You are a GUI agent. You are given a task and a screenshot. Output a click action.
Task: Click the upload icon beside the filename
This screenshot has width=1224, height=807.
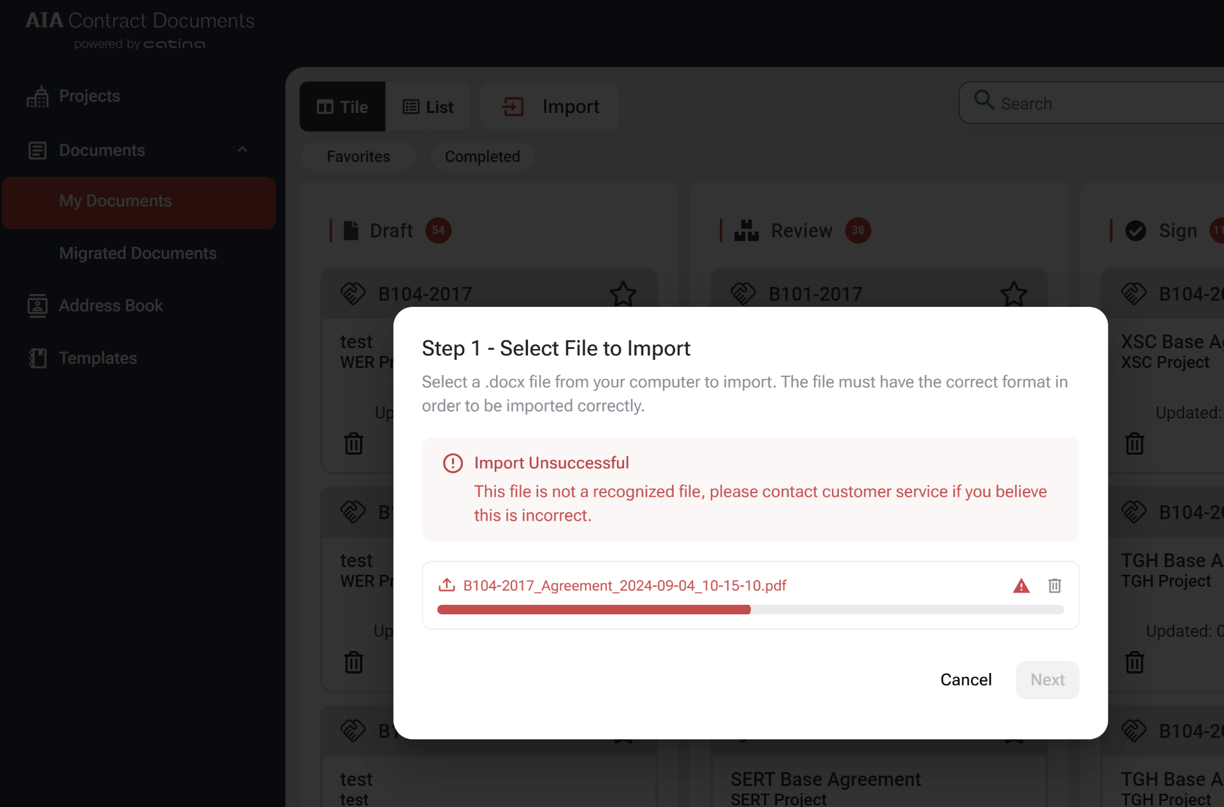[447, 585]
